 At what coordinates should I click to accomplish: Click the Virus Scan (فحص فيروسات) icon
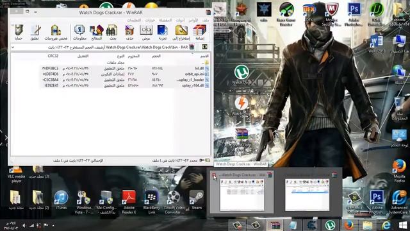click(x=56, y=33)
